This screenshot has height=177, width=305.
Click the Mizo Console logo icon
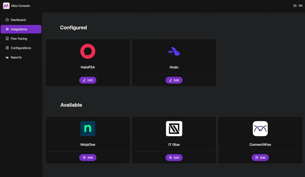coord(6,6)
